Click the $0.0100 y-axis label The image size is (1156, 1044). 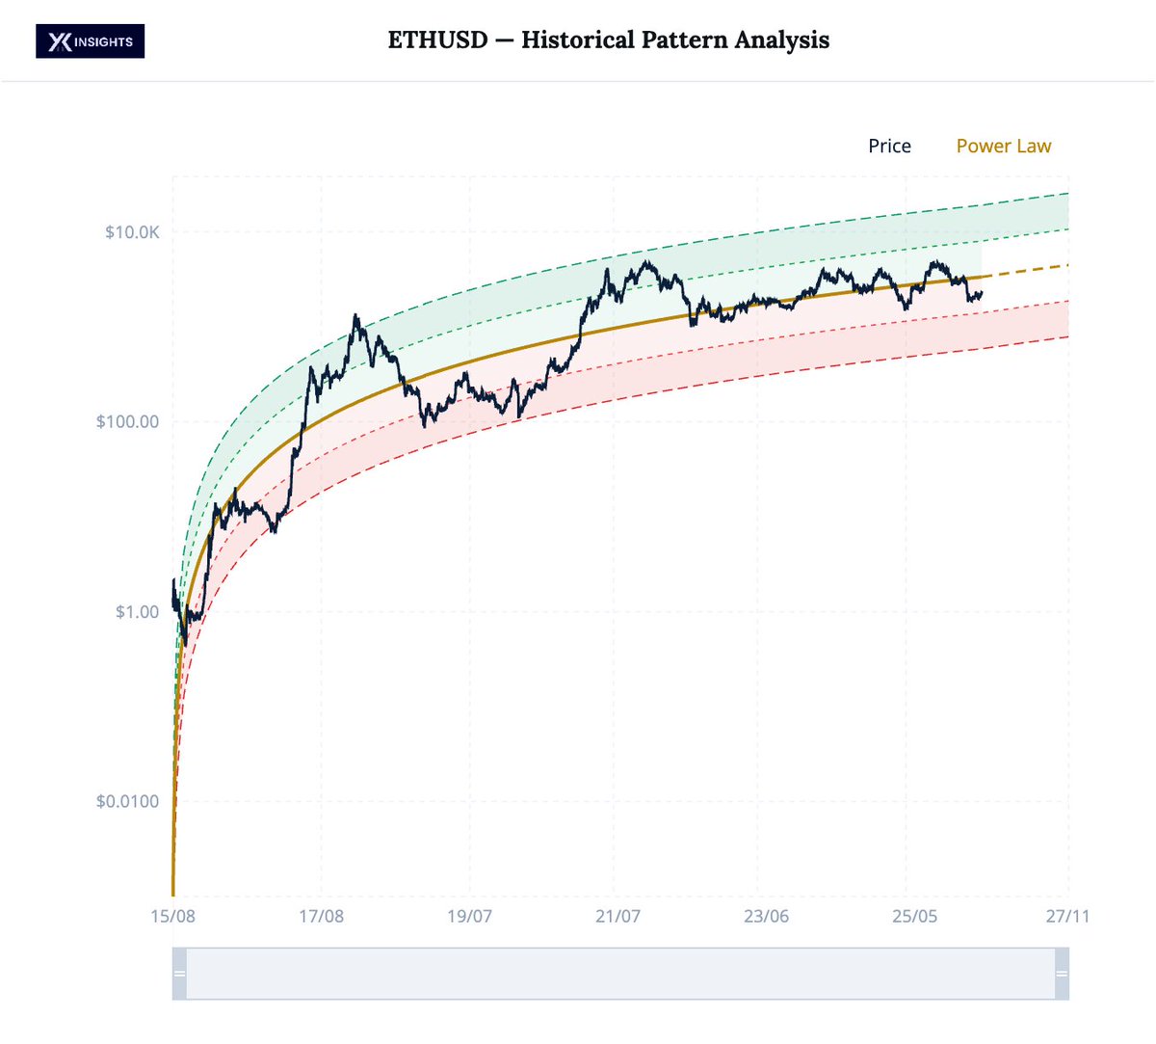click(127, 802)
